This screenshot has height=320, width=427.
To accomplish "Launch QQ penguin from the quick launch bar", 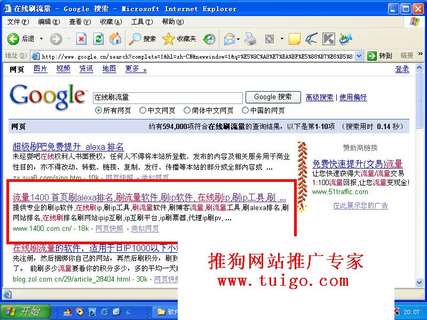I will click(x=67, y=312).
